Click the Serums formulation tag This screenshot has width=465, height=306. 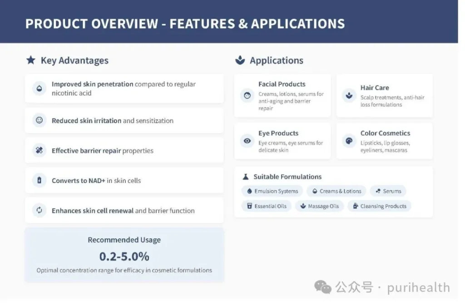pyautogui.click(x=388, y=191)
